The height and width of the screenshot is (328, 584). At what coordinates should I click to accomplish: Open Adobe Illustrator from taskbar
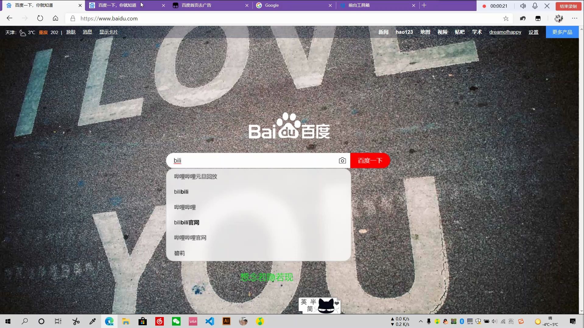(227, 321)
